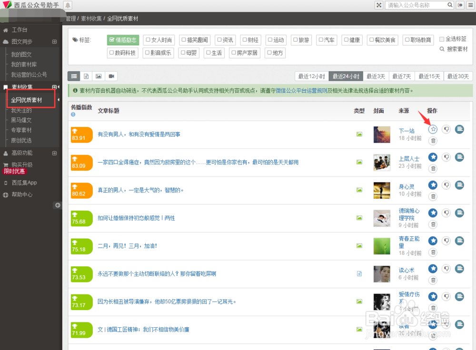Expand 高级功能 sidebar section

54,153
